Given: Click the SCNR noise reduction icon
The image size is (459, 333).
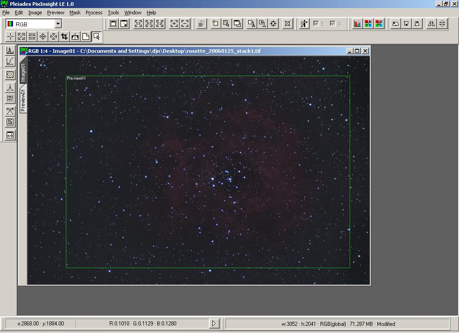Looking at the screenshot, I should 10,122.
